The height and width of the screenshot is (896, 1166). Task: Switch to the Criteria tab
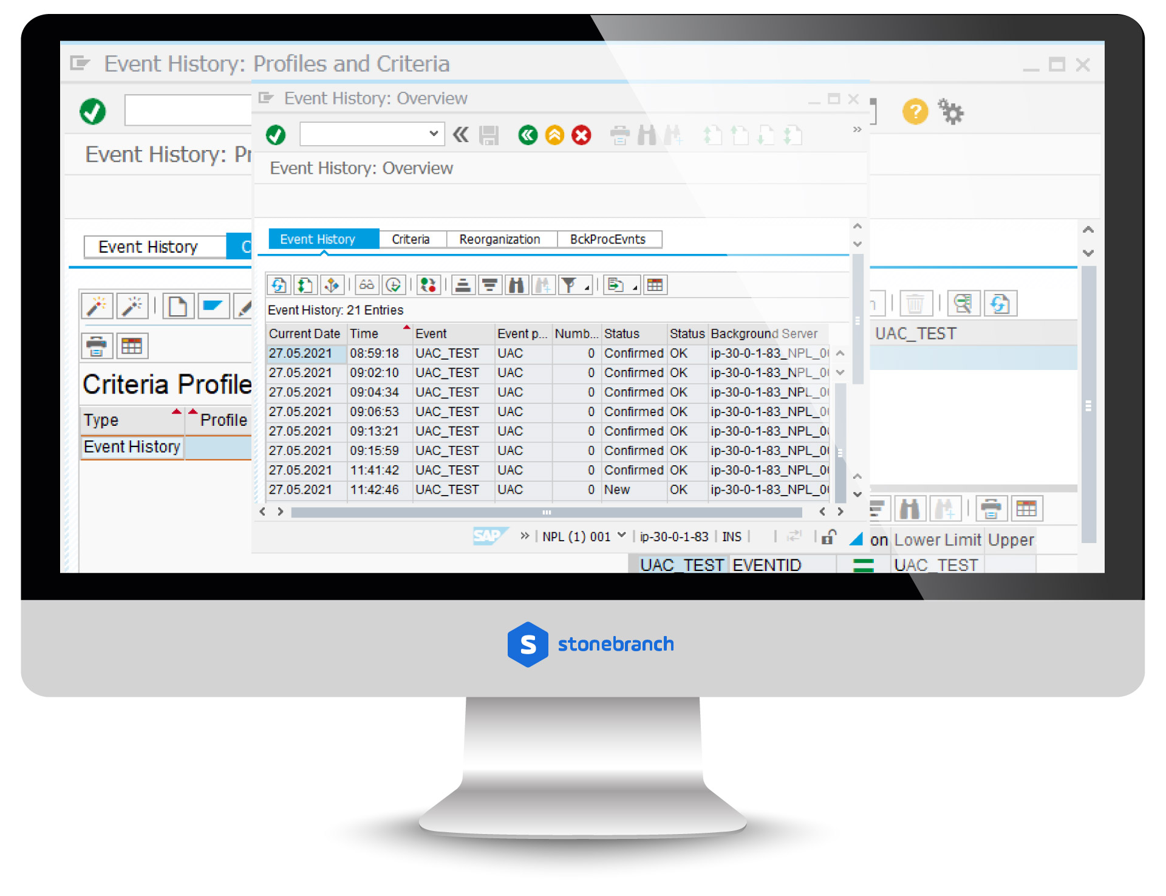point(411,239)
